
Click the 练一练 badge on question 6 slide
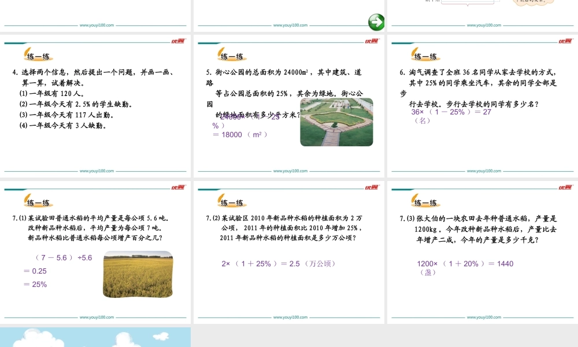(425, 56)
